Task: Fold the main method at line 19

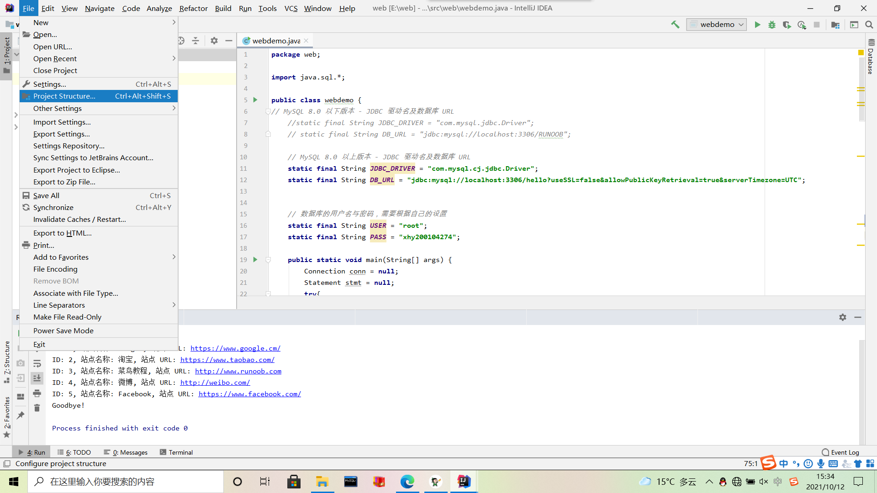Action: pos(268,260)
